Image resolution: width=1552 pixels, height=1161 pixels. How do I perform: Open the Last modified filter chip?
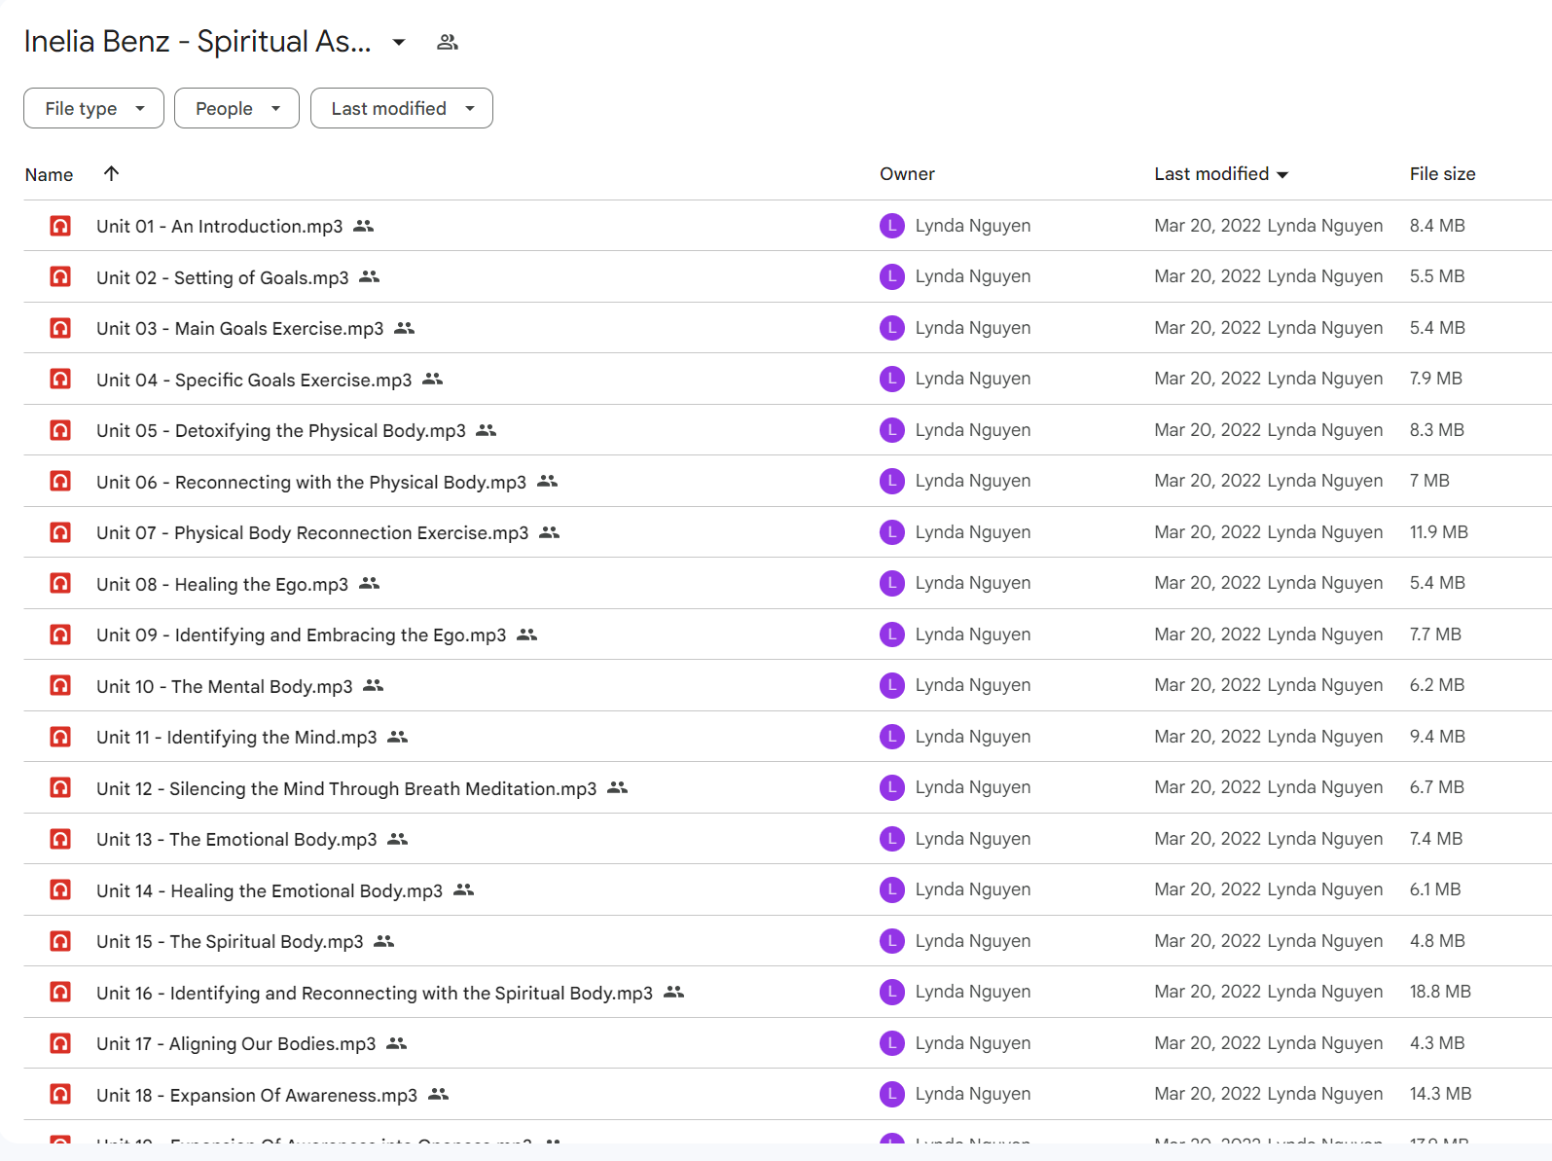pyautogui.click(x=401, y=108)
